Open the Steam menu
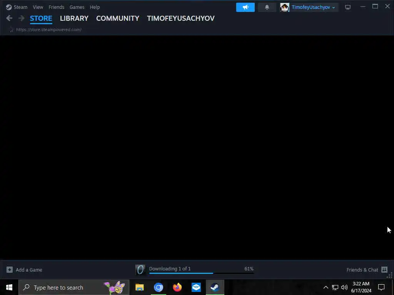This screenshot has width=394, height=295. pos(20,7)
